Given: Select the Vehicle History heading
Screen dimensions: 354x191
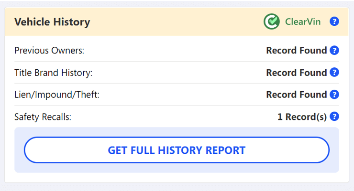Looking at the screenshot, I should [x=52, y=22].
